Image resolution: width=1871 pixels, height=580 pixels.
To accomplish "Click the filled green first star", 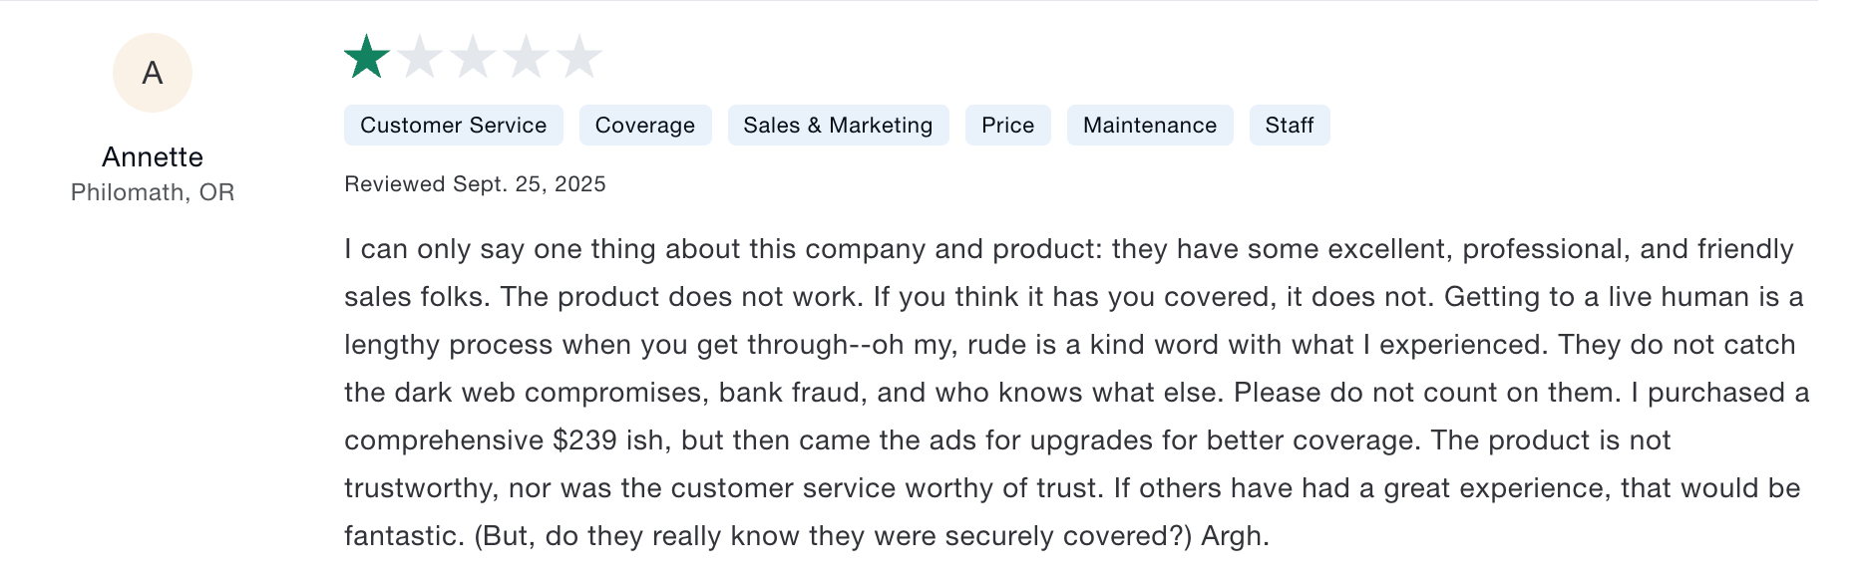I will pyautogui.click(x=367, y=57).
